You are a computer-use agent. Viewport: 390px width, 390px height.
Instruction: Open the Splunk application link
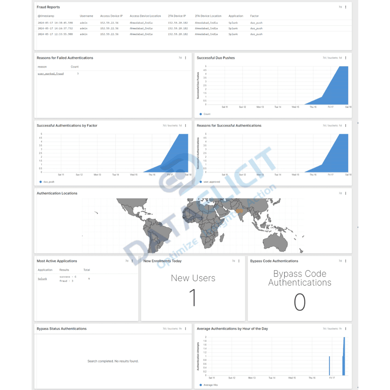point(42,278)
